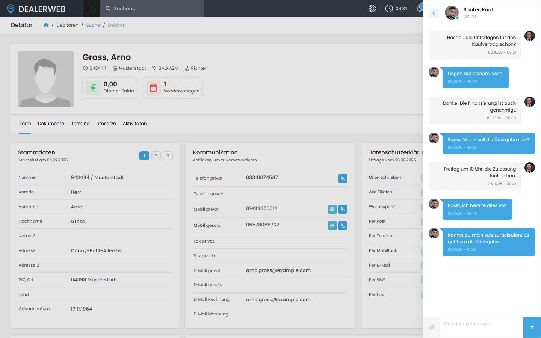Attach a file with the paperclip icon
This screenshot has height=338, width=541.
432,327
